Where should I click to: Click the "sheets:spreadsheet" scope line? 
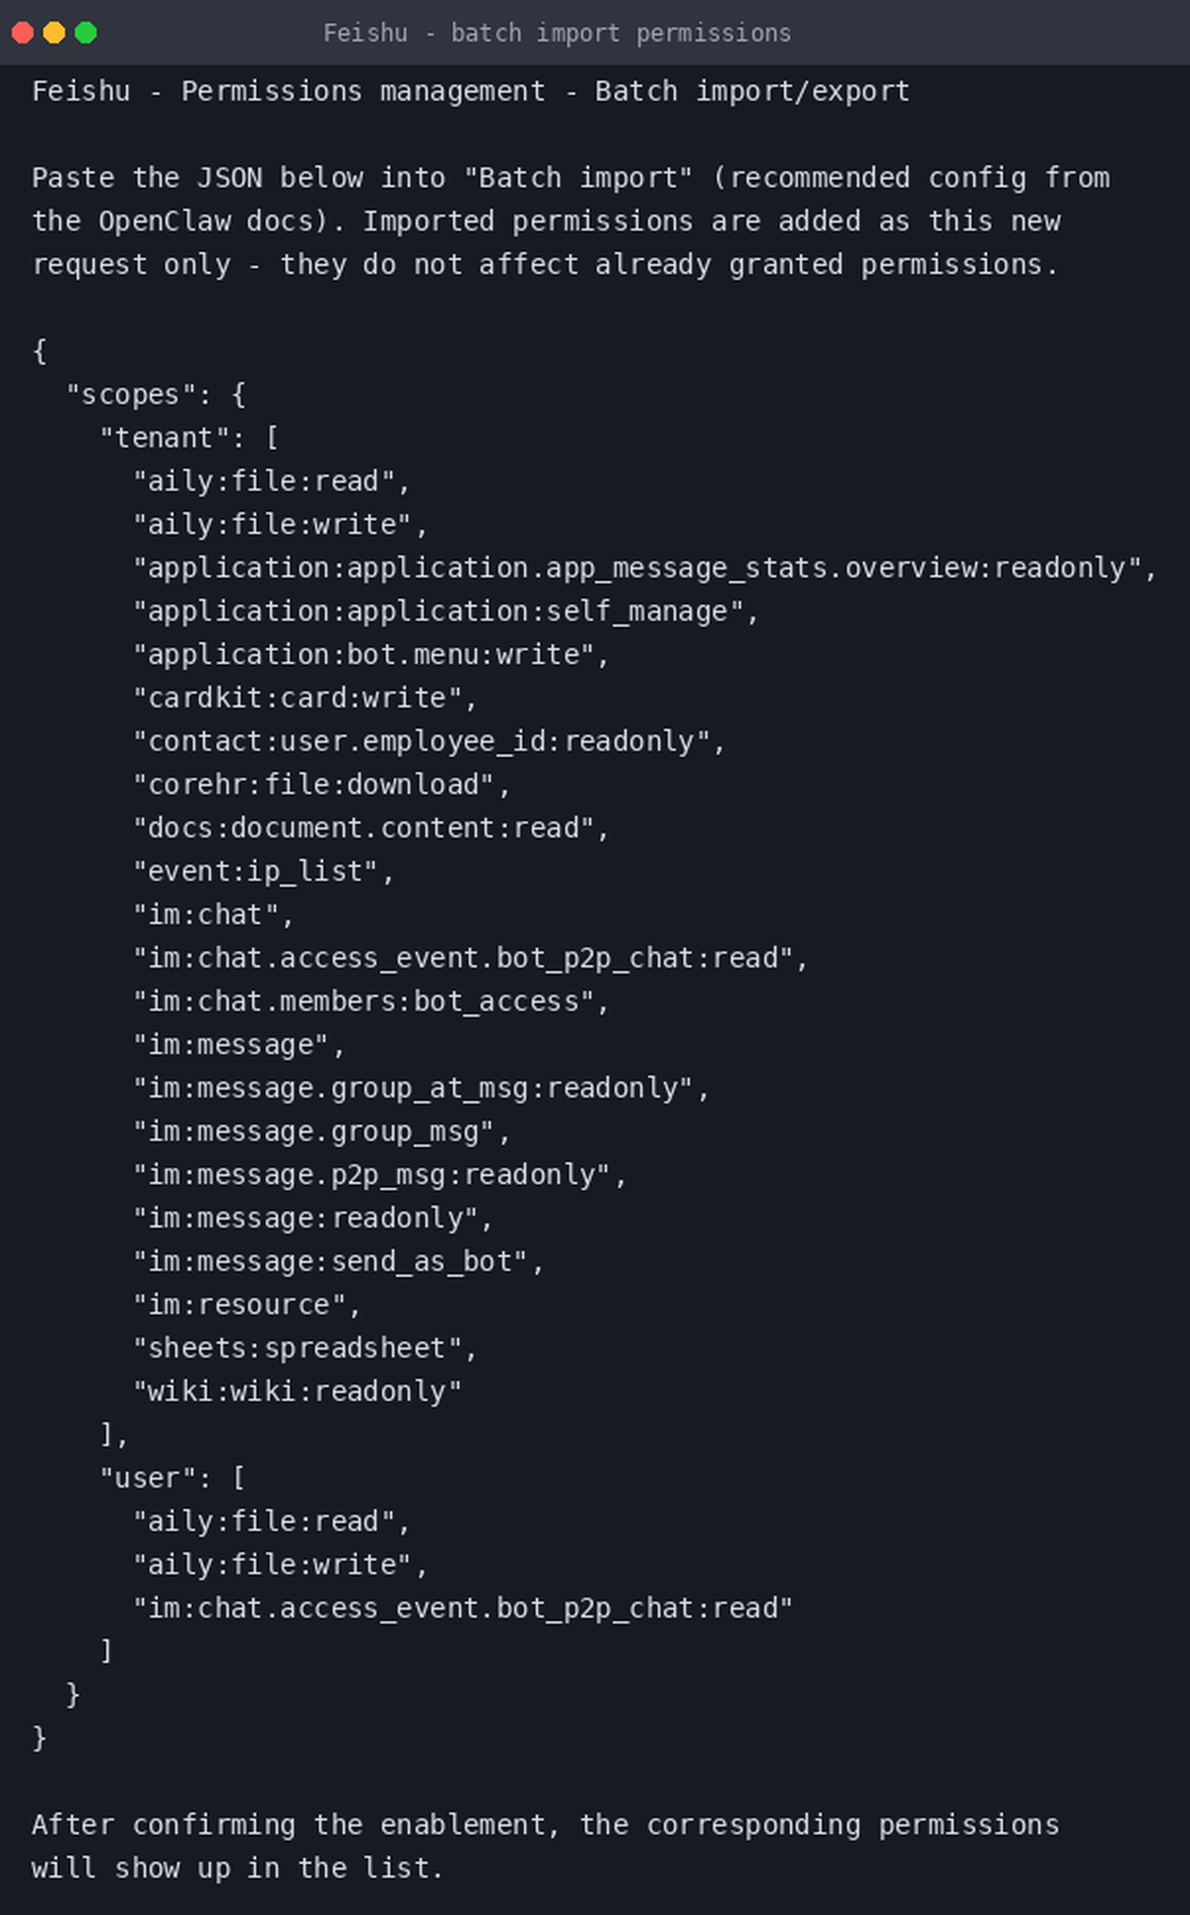coord(304,1349)
